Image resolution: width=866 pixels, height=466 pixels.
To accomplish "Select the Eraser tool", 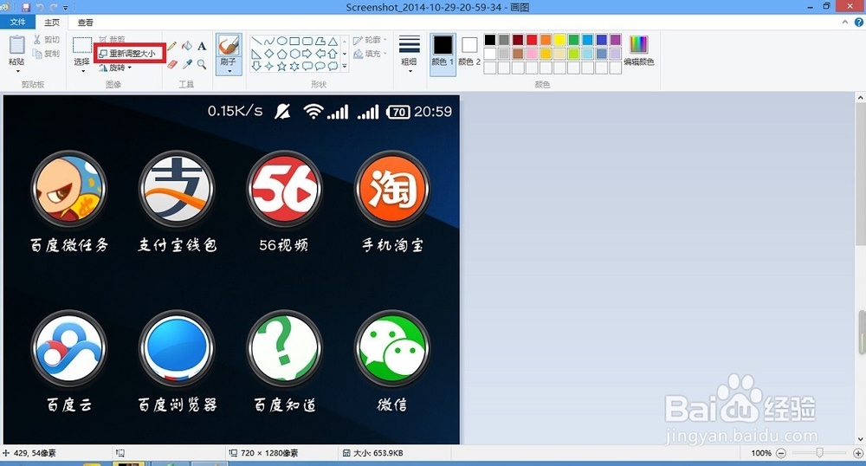I will tap(172, 65).
